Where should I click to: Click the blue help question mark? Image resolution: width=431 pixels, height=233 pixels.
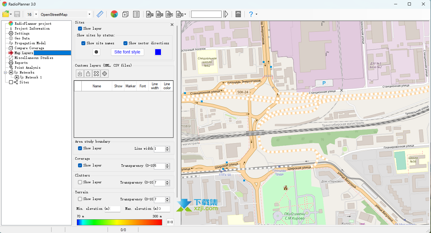251,14
